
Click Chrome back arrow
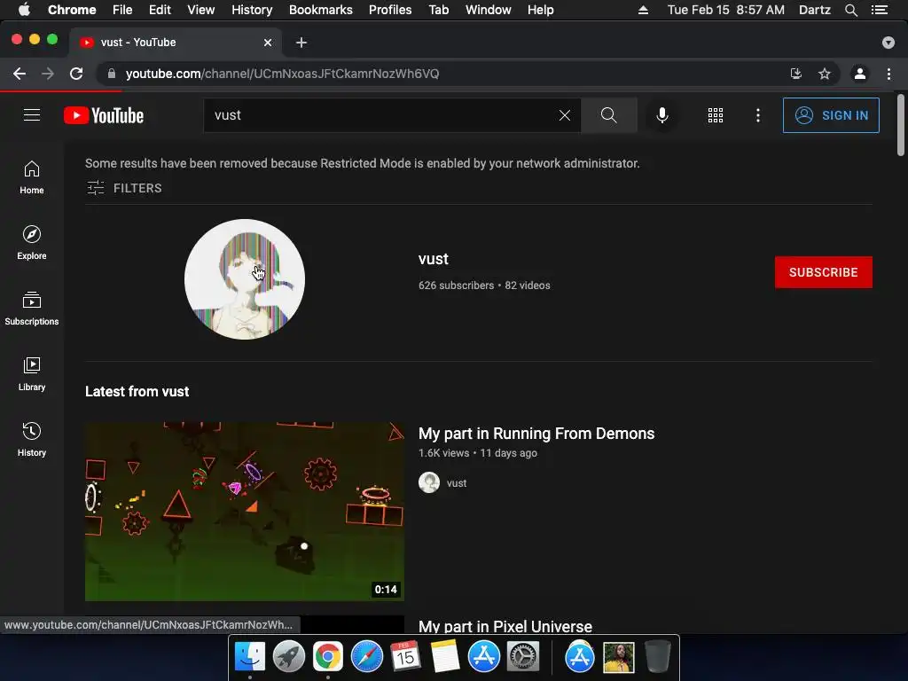pyautogui.click(x=20, y=74)
